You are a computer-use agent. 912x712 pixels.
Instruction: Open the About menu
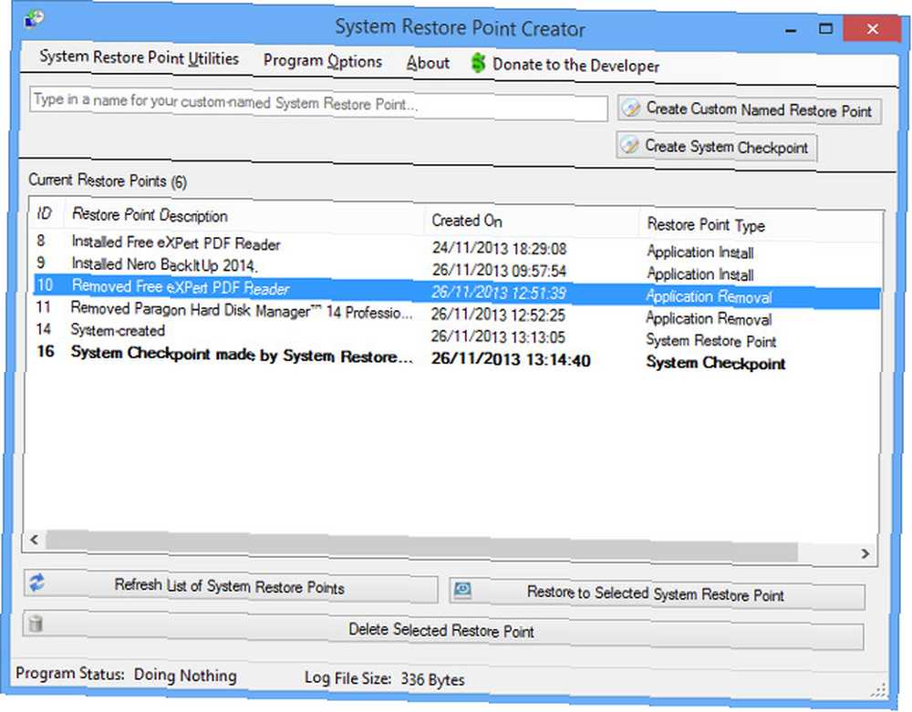pyautogui.click(x=428, y=63)
